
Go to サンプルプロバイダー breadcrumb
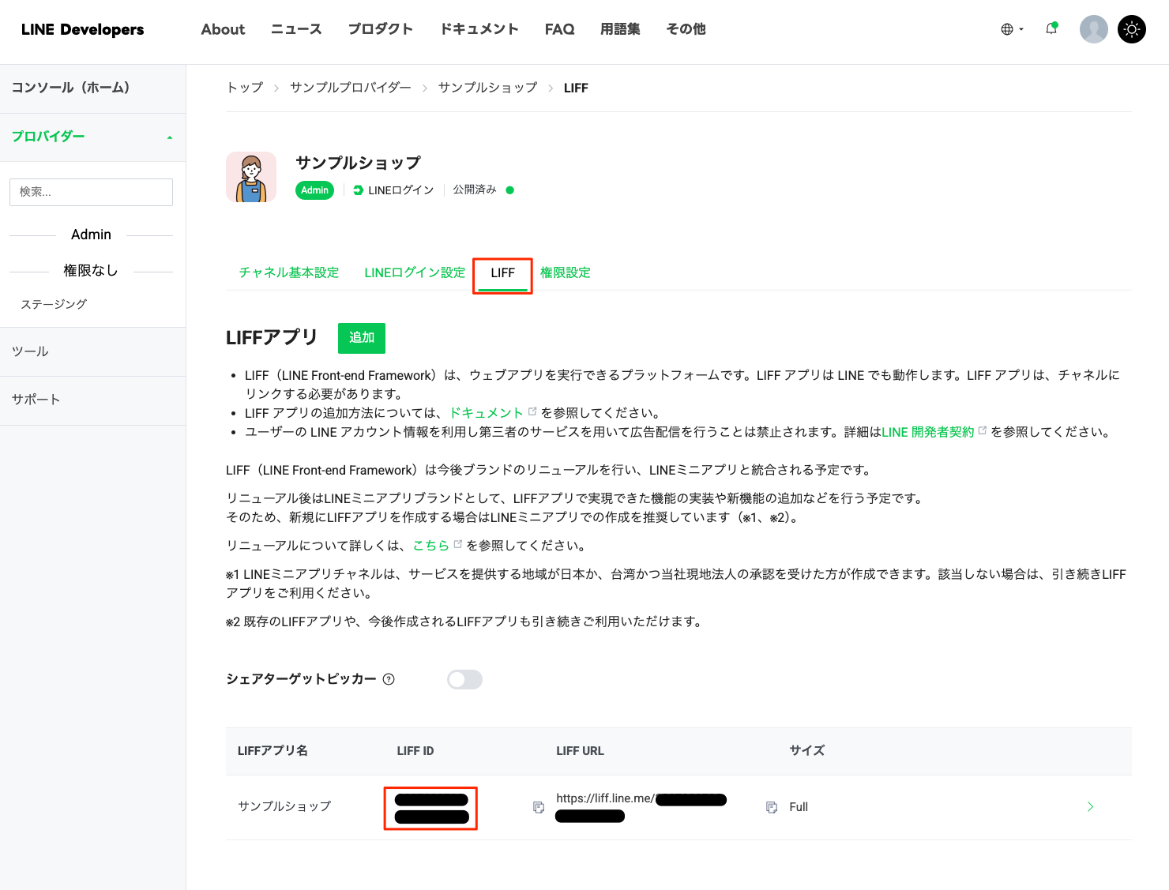350,88
